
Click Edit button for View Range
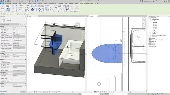pos(19,66)
